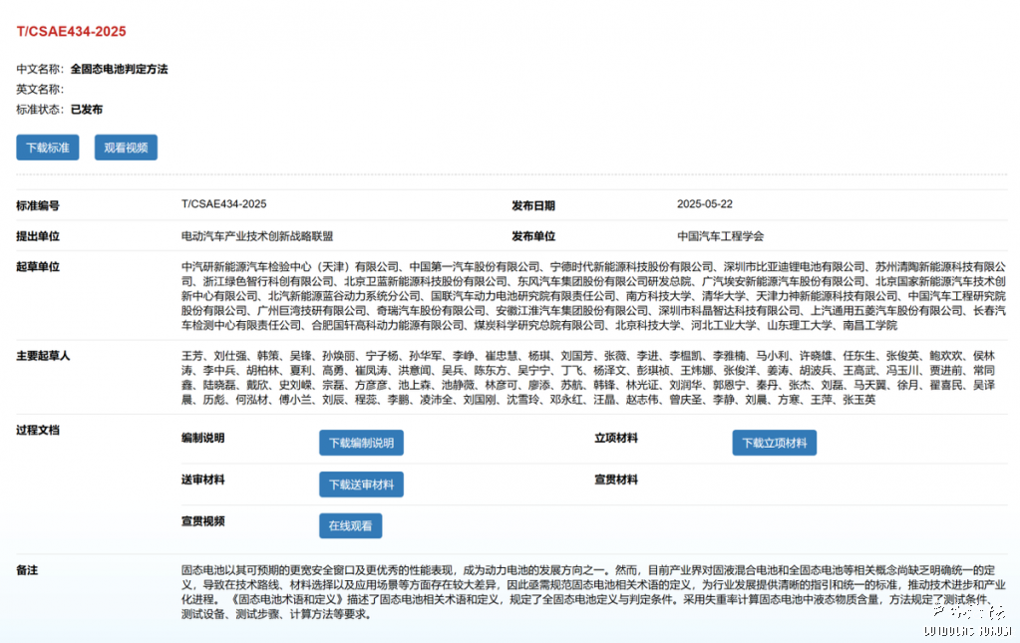Screen dimensions: 1020x643
Task: Click the 起草单位 row label
Action: [38, 266]
